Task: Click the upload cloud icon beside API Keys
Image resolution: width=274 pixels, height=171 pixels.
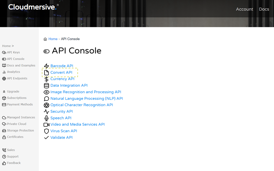Action: tap(4, 52)
